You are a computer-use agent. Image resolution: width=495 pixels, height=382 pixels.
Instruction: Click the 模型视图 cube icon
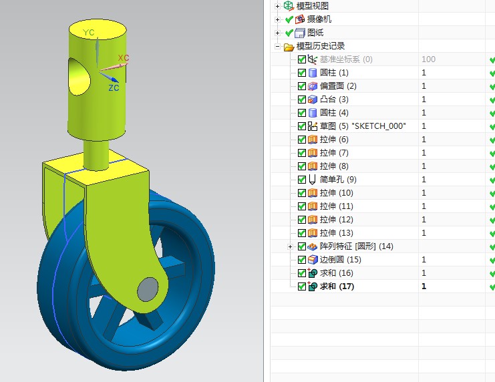pos(289,6)
